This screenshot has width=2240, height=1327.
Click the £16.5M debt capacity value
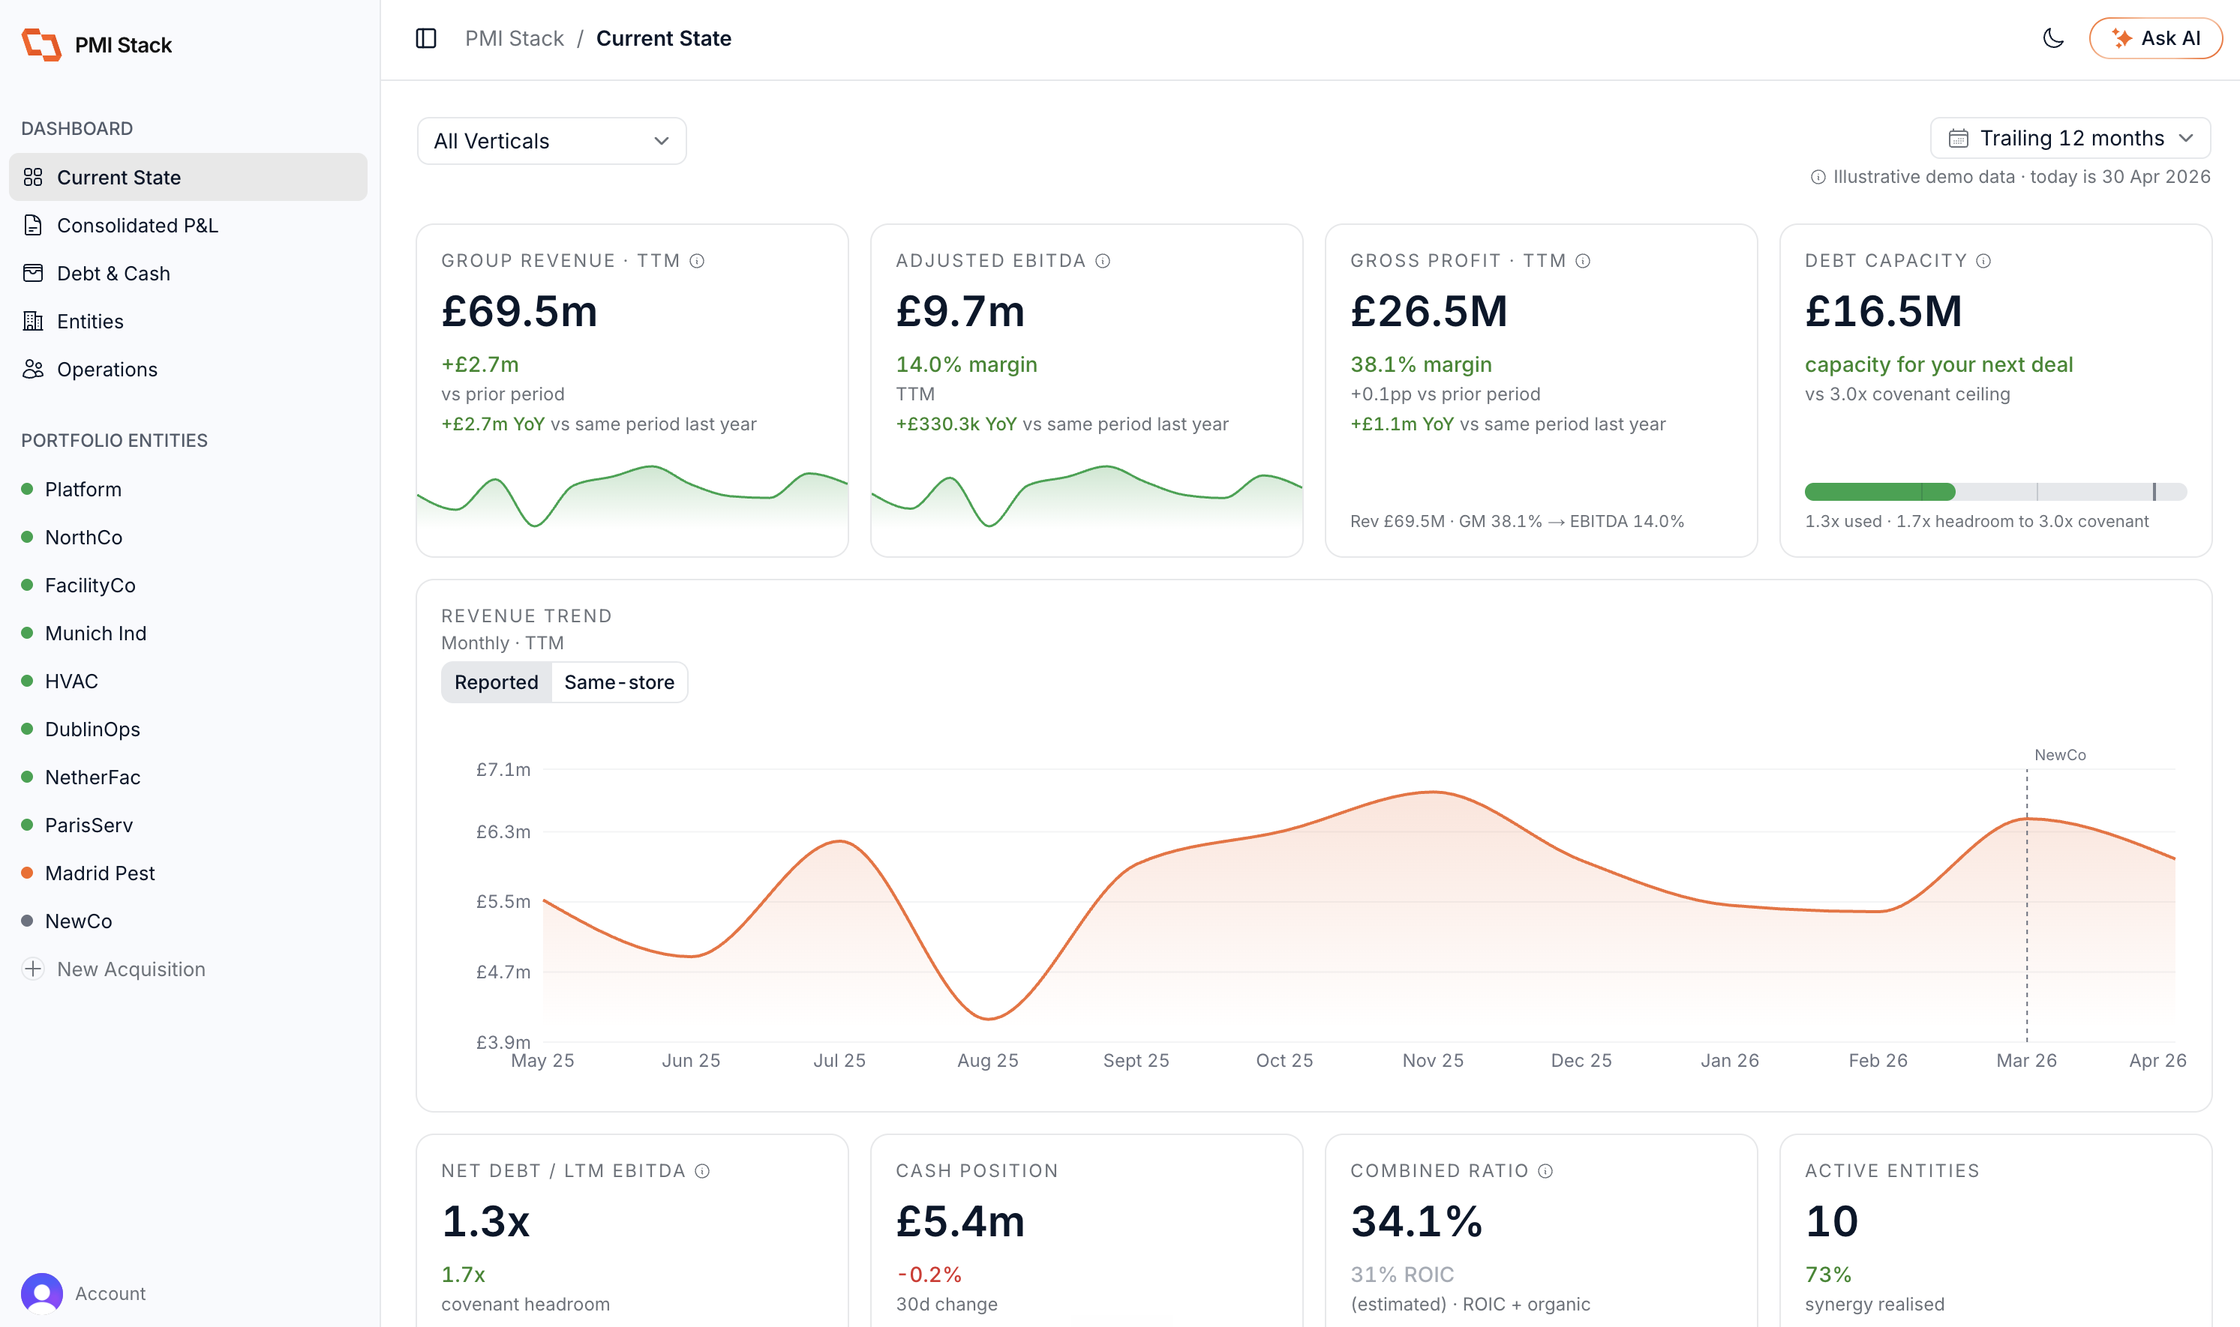click(1883, 311)
